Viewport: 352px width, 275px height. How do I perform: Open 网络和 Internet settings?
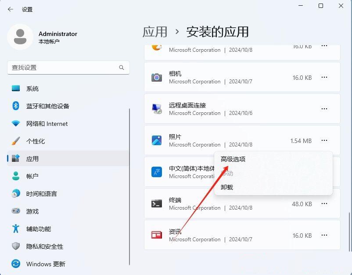(x=68, y=124)
